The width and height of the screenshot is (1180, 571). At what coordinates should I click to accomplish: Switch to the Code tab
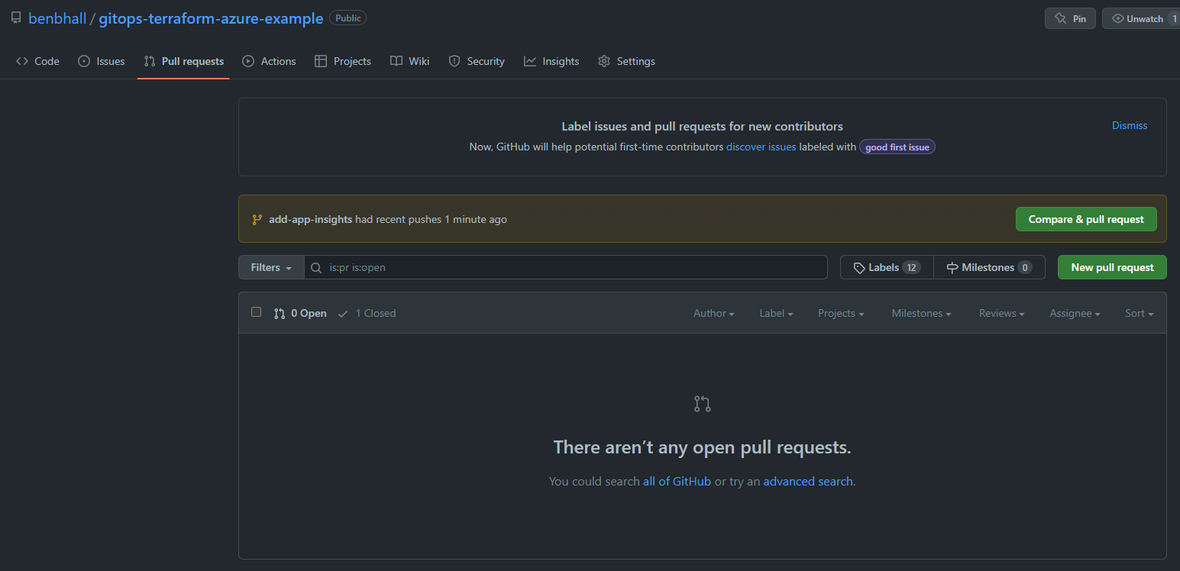tap(37, 61)
